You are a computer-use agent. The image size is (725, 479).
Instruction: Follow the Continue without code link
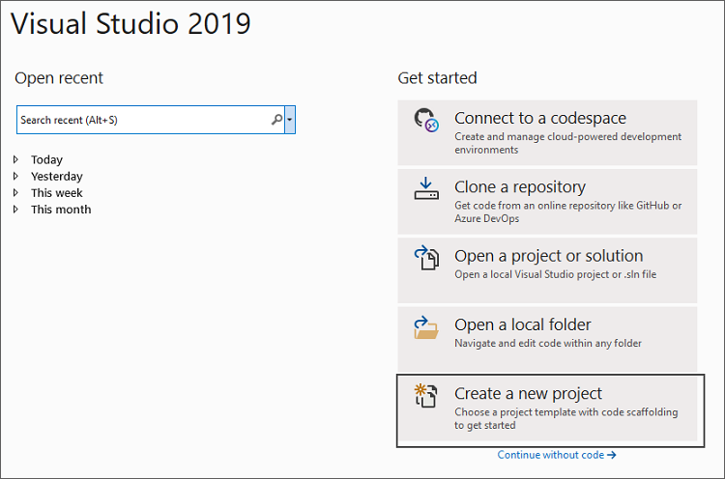pyautogui.click(x=557, y=455)
